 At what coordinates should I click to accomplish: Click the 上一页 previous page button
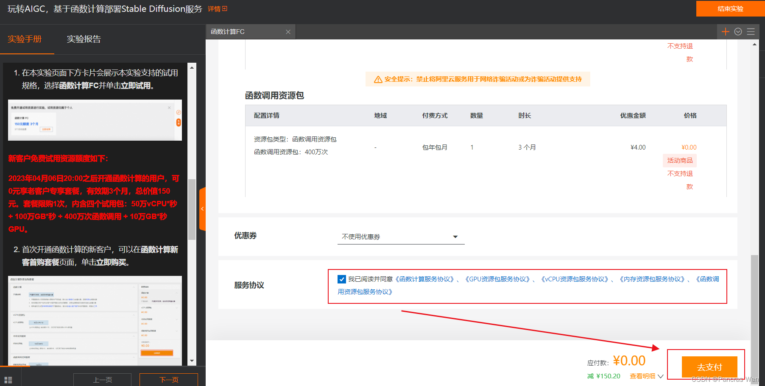click(x=102, y=380)
